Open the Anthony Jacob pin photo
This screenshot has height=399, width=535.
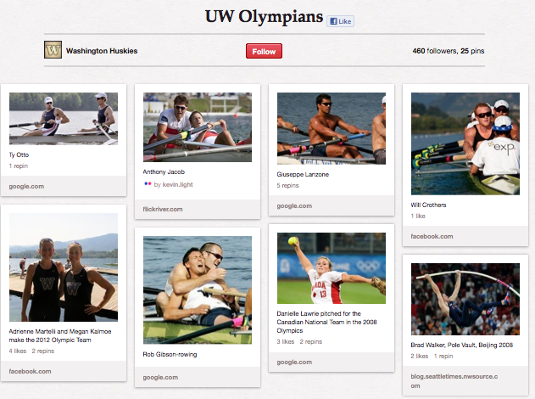198,127
